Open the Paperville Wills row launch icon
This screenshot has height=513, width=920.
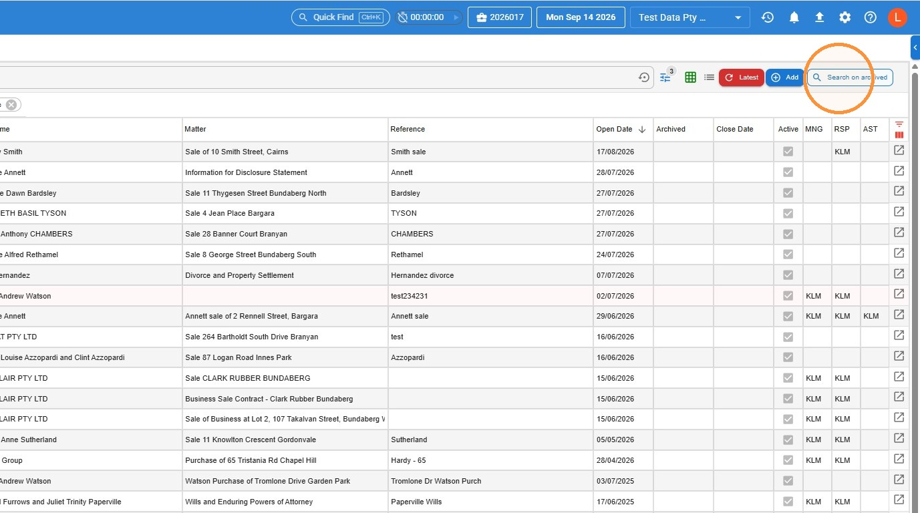(899, 500)
